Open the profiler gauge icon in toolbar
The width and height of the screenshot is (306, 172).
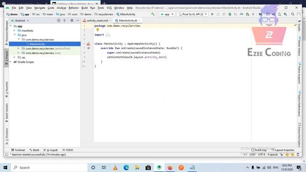(x=241, y=14)
